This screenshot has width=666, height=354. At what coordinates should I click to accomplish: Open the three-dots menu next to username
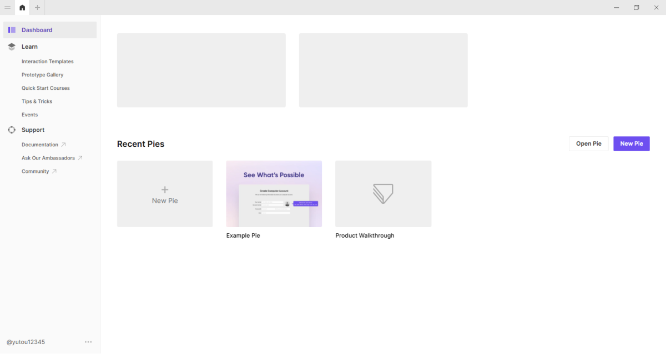(x=88, y=342)
